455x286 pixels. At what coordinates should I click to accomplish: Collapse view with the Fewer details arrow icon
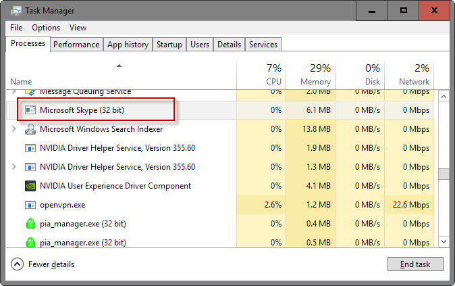click(17, 264)
